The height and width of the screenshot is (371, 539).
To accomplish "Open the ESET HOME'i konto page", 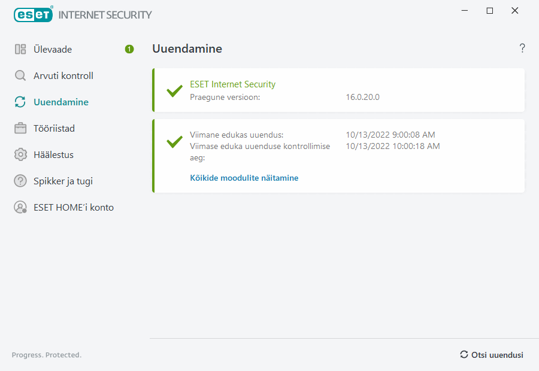I will (73, 208).
